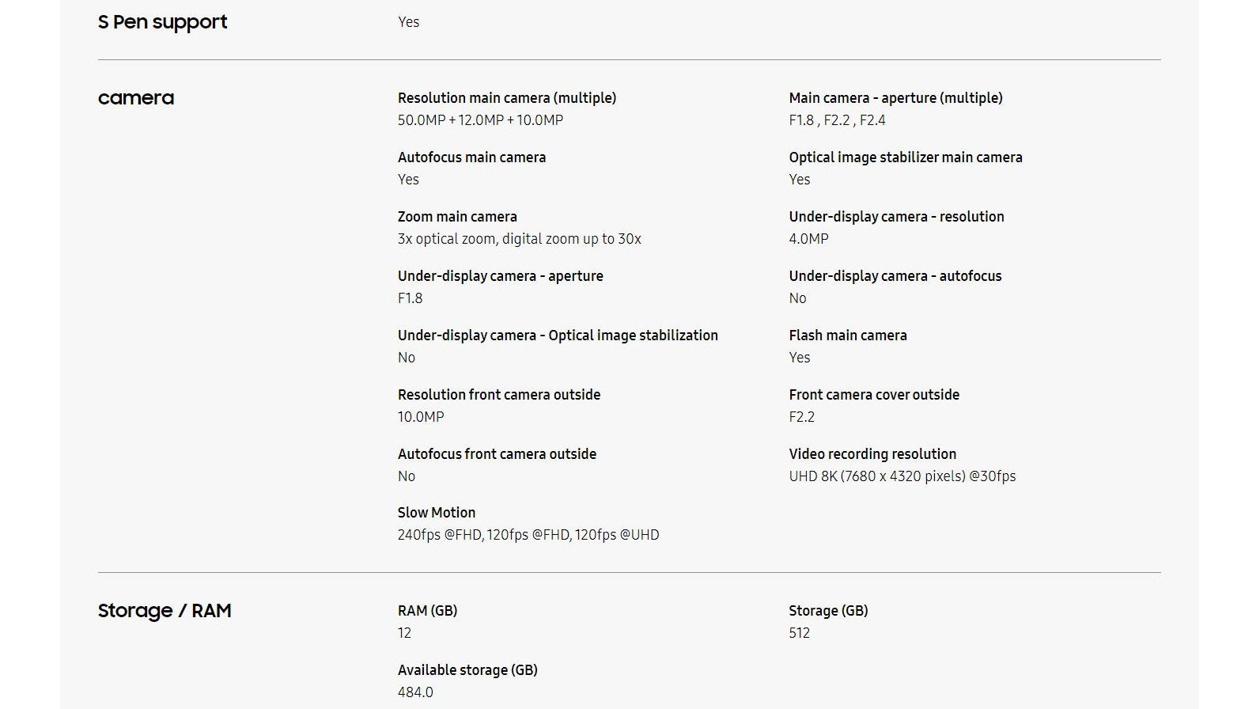Screen dimensions: 1260x709
Task: Click the '4.0MP' under-display resolution value
Action: click(x=808, y=239)
